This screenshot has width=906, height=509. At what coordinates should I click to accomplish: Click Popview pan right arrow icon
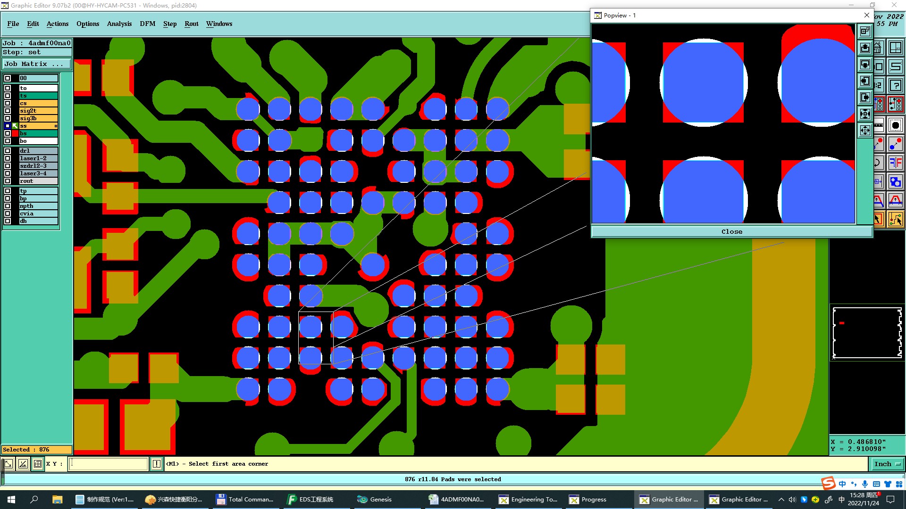tap(865, 98)
